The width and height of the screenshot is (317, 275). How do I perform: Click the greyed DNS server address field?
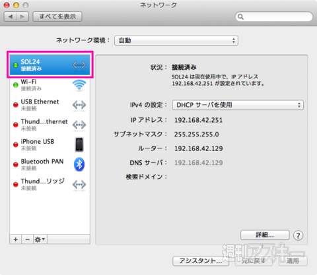tap(199, 163)
